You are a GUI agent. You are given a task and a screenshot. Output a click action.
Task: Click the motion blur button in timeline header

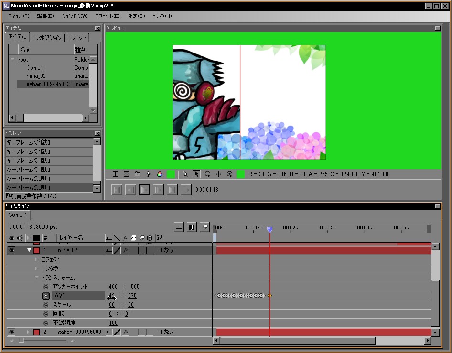pyautogui.click(x=204, y=227)
